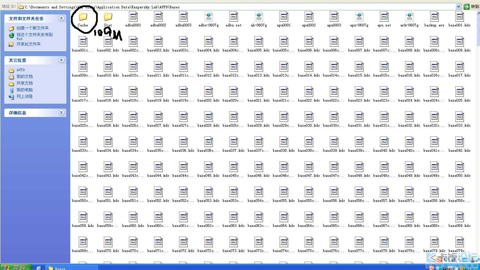480x270 pixels.
Task: Click the quick launch icon beside Start
Action: 39,268
